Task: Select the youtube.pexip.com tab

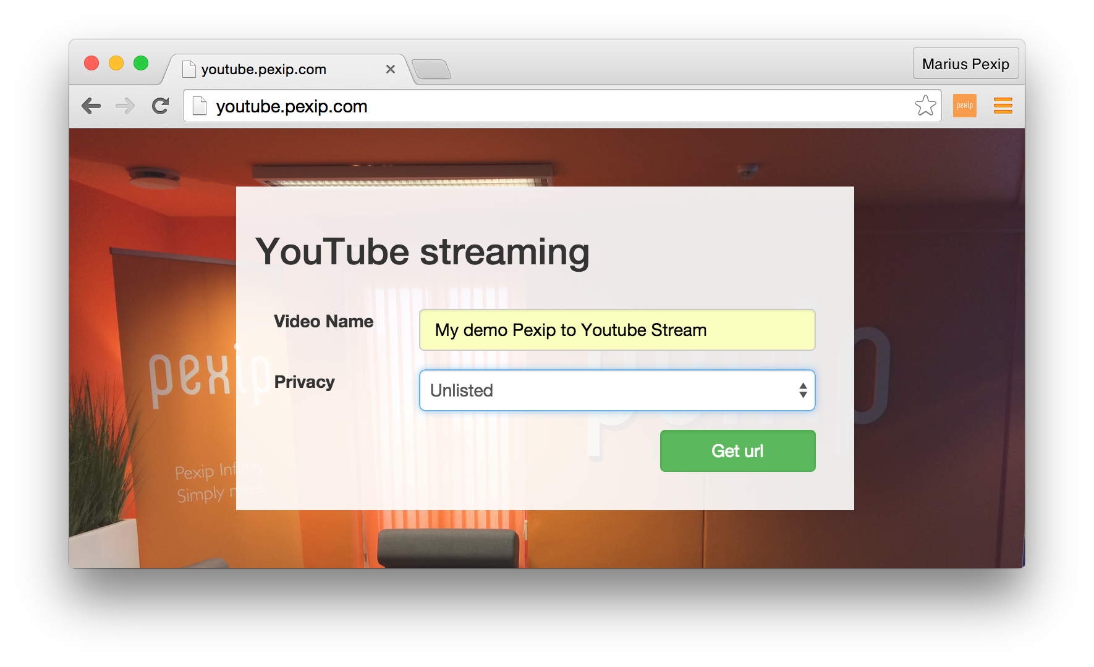Action: (272, 69)
